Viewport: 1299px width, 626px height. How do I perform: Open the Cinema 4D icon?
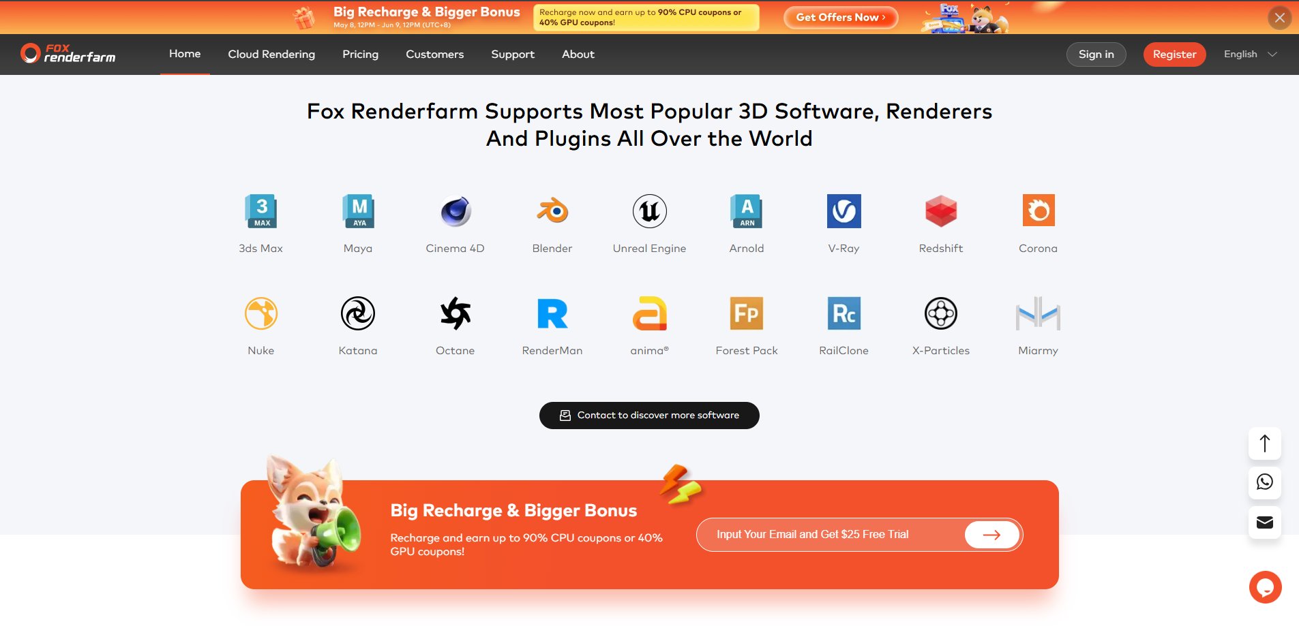click(456, 211)
